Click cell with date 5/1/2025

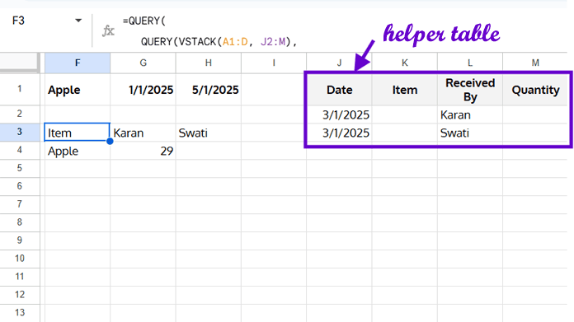[209, 90]
